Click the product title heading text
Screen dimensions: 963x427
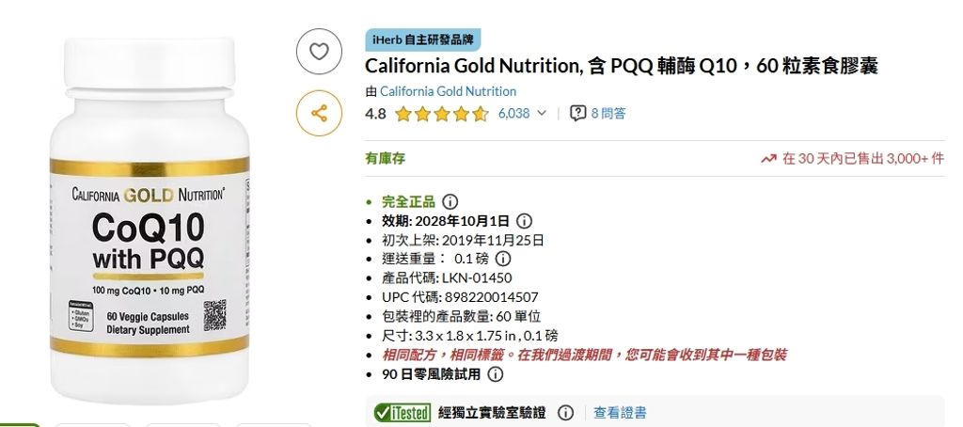click(x=621, y=66)
